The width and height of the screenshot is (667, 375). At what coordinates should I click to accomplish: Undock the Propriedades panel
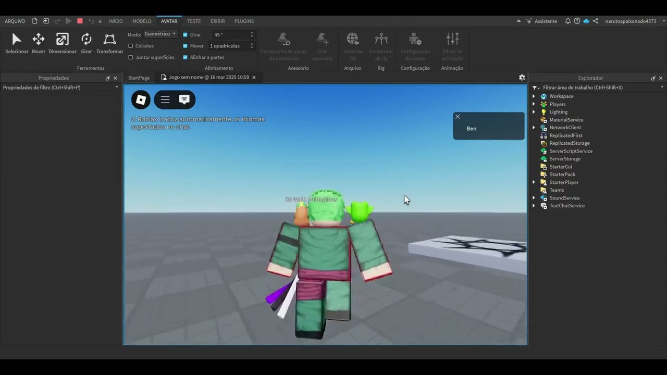(108, 78)
